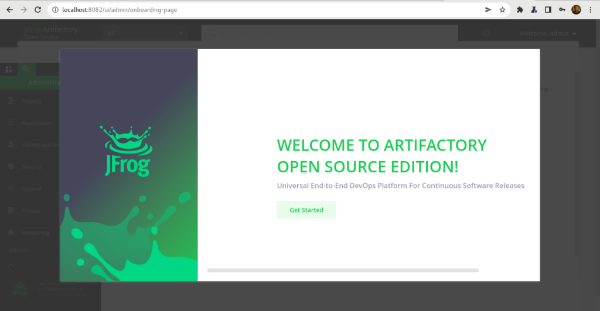
Task: Open the Projects sidebar item
Action: pyautogui.click(x=32, y=101)
